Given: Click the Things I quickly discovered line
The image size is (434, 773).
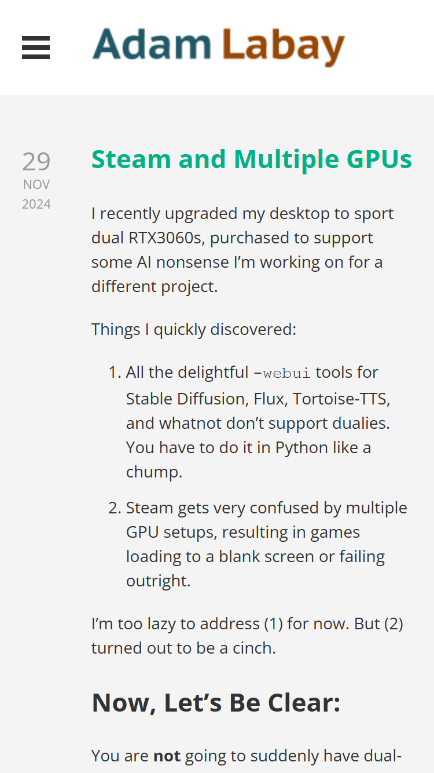Looking at the screenshot, I should (194, 330).
